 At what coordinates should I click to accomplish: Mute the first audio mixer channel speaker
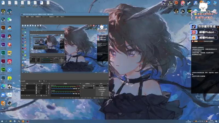76,89
